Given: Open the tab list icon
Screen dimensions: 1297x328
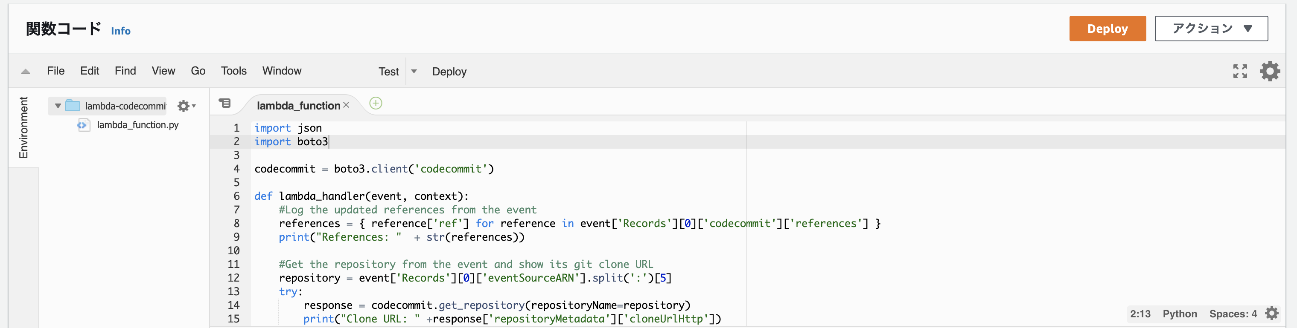Looking at the screenshot, I should (x=224, y=103).
